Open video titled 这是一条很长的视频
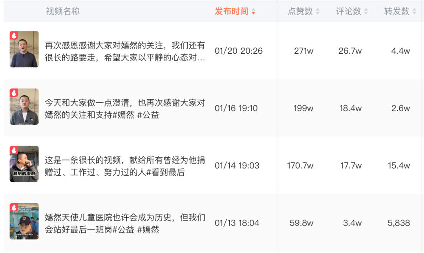 coord(125,166)
